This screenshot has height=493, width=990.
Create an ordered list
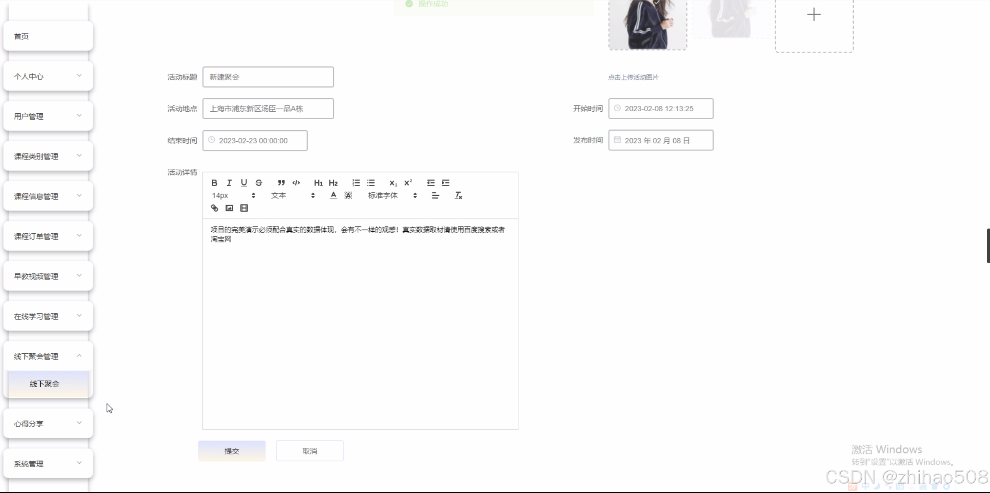pos(356,183)
